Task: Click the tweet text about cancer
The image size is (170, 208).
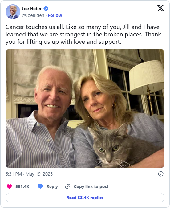Action: (x=83, y=34)
